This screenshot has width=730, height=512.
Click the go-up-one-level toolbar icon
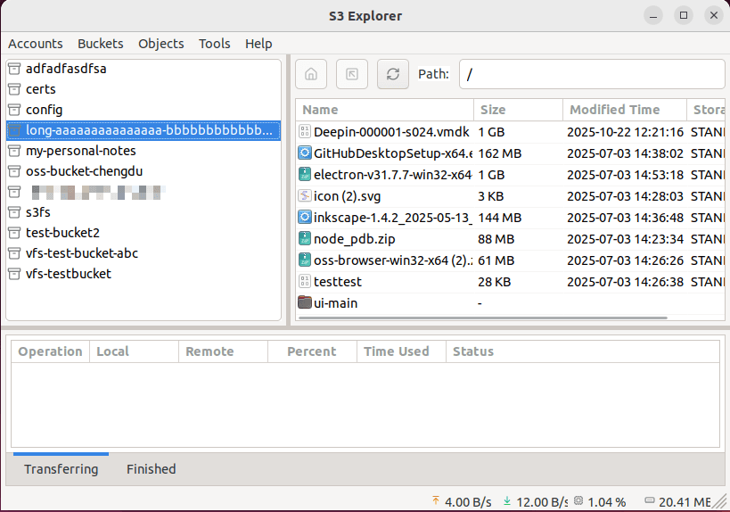(x=351, y=74)
